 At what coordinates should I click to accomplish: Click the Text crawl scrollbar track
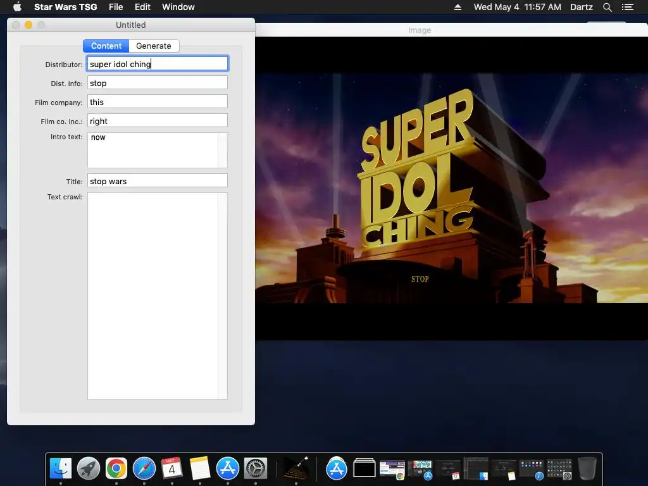pyautogui.click(x=223, y=296)
